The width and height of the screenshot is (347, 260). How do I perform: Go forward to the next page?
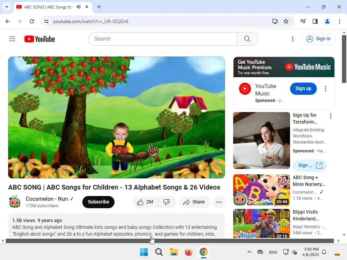tap(20, 21)
